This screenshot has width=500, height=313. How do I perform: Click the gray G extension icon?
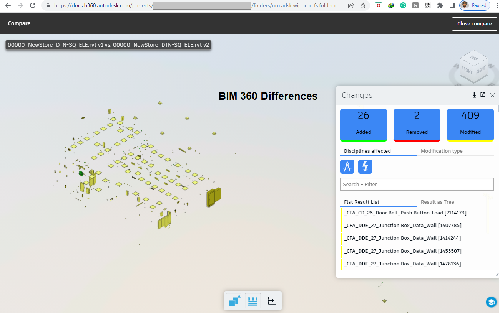click(x=415, y=6)
